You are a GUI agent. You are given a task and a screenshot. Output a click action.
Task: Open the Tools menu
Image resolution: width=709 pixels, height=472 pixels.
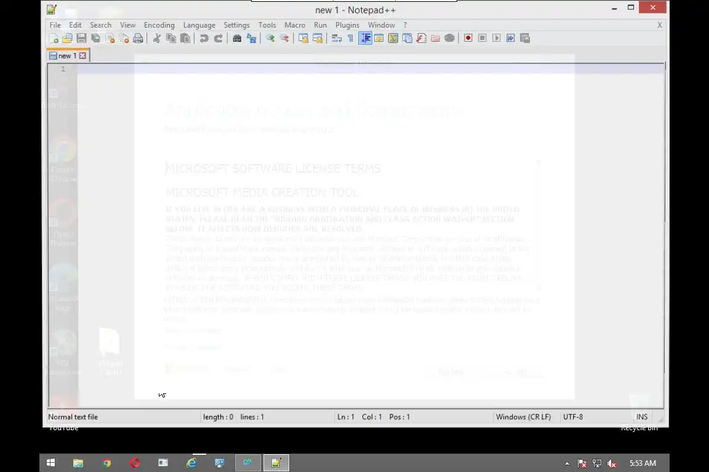[x=266, y=25]
